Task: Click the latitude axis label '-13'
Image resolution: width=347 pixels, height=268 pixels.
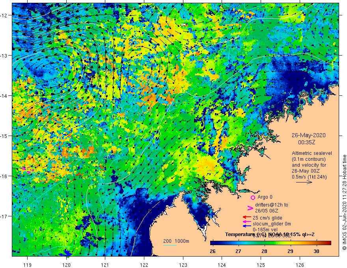Action: point(4,55)
